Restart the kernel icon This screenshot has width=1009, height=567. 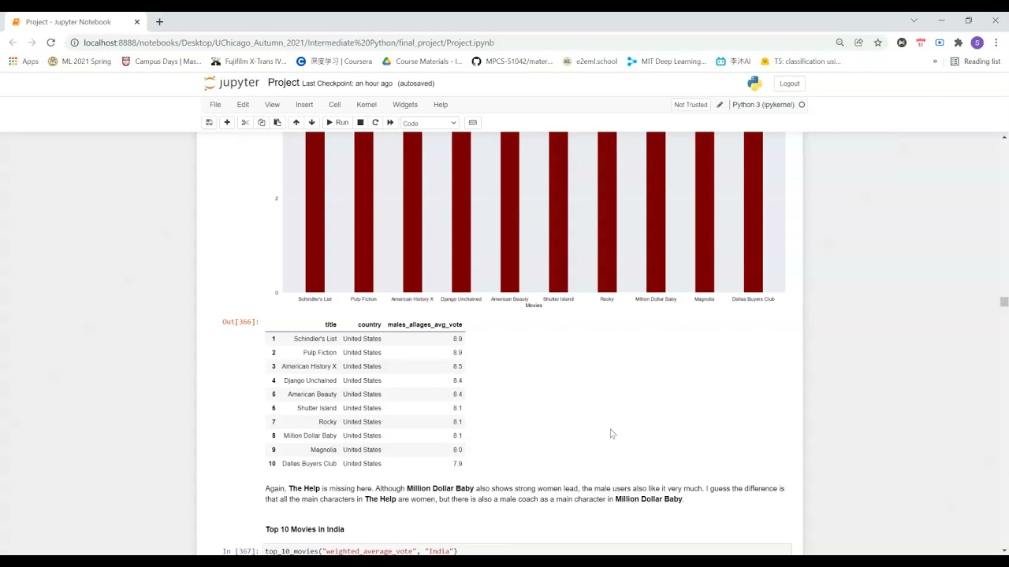click(x=375, y=123)
